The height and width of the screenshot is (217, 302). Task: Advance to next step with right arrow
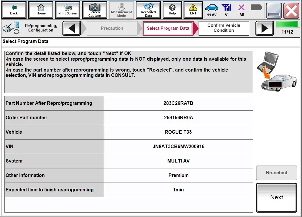point(265,28)
